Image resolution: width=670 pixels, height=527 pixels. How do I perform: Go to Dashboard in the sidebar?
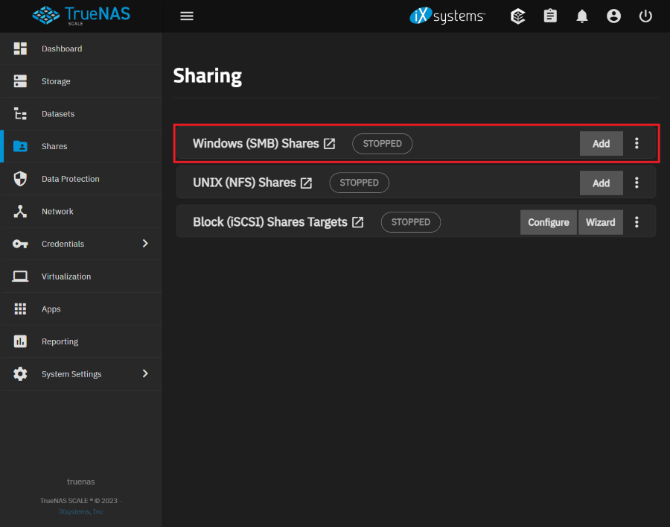point(62,49)
